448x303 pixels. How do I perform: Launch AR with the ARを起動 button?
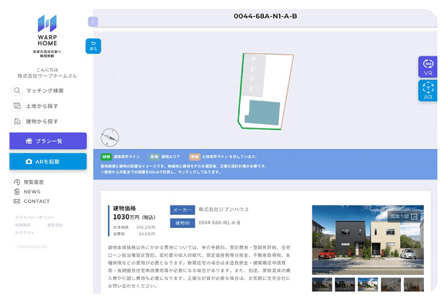click(48, 161)
